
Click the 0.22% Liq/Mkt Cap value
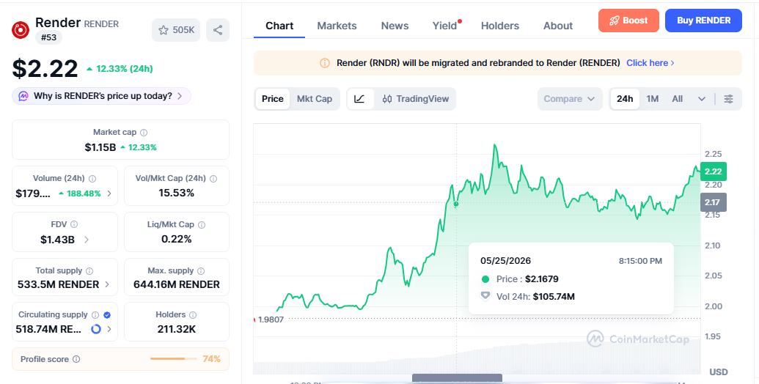(x=177, y=240)
